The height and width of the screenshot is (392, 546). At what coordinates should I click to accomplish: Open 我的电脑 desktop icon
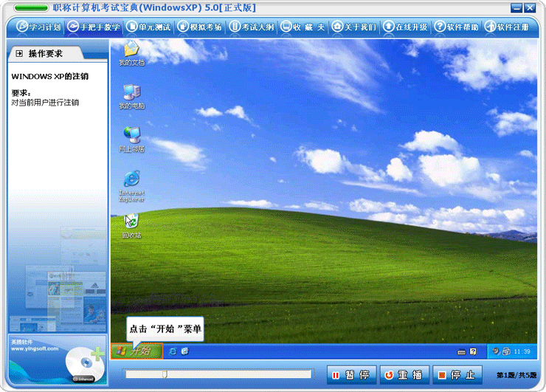[x=131, y=93]
